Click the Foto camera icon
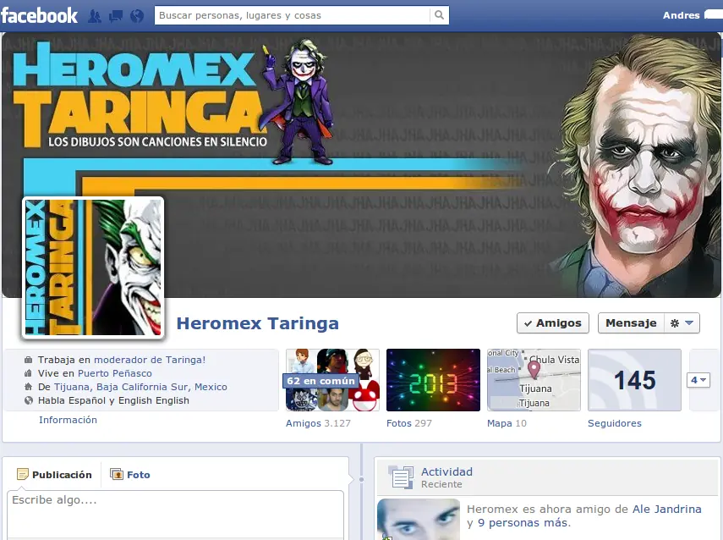Image resolution: width=723 pixels, height=540 pixels. [117, 474]
